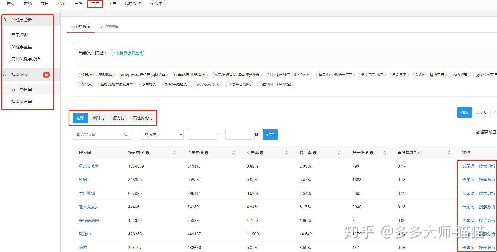Screen dimensions: 497x252
Task: Expand the 搜索洞察 sidebar section
Action: 20,74
